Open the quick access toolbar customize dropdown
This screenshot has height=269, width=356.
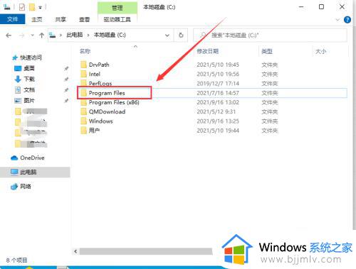40,8
